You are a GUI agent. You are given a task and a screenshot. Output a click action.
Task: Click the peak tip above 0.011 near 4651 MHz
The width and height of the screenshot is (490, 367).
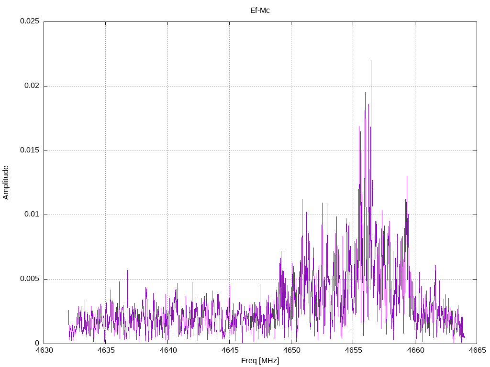coord(302,199)
